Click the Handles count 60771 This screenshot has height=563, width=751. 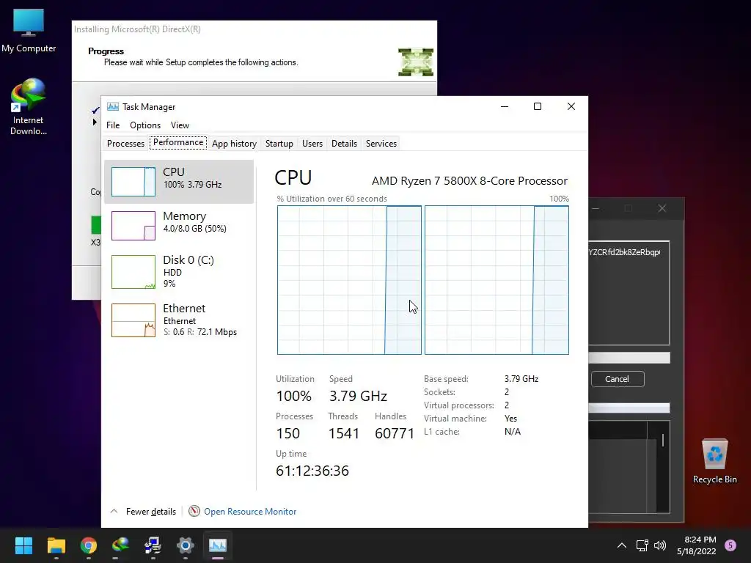click(x=394, y=433)
